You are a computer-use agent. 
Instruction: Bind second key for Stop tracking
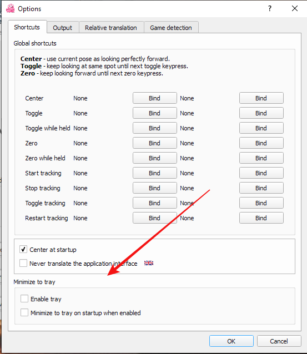point(261,188)
